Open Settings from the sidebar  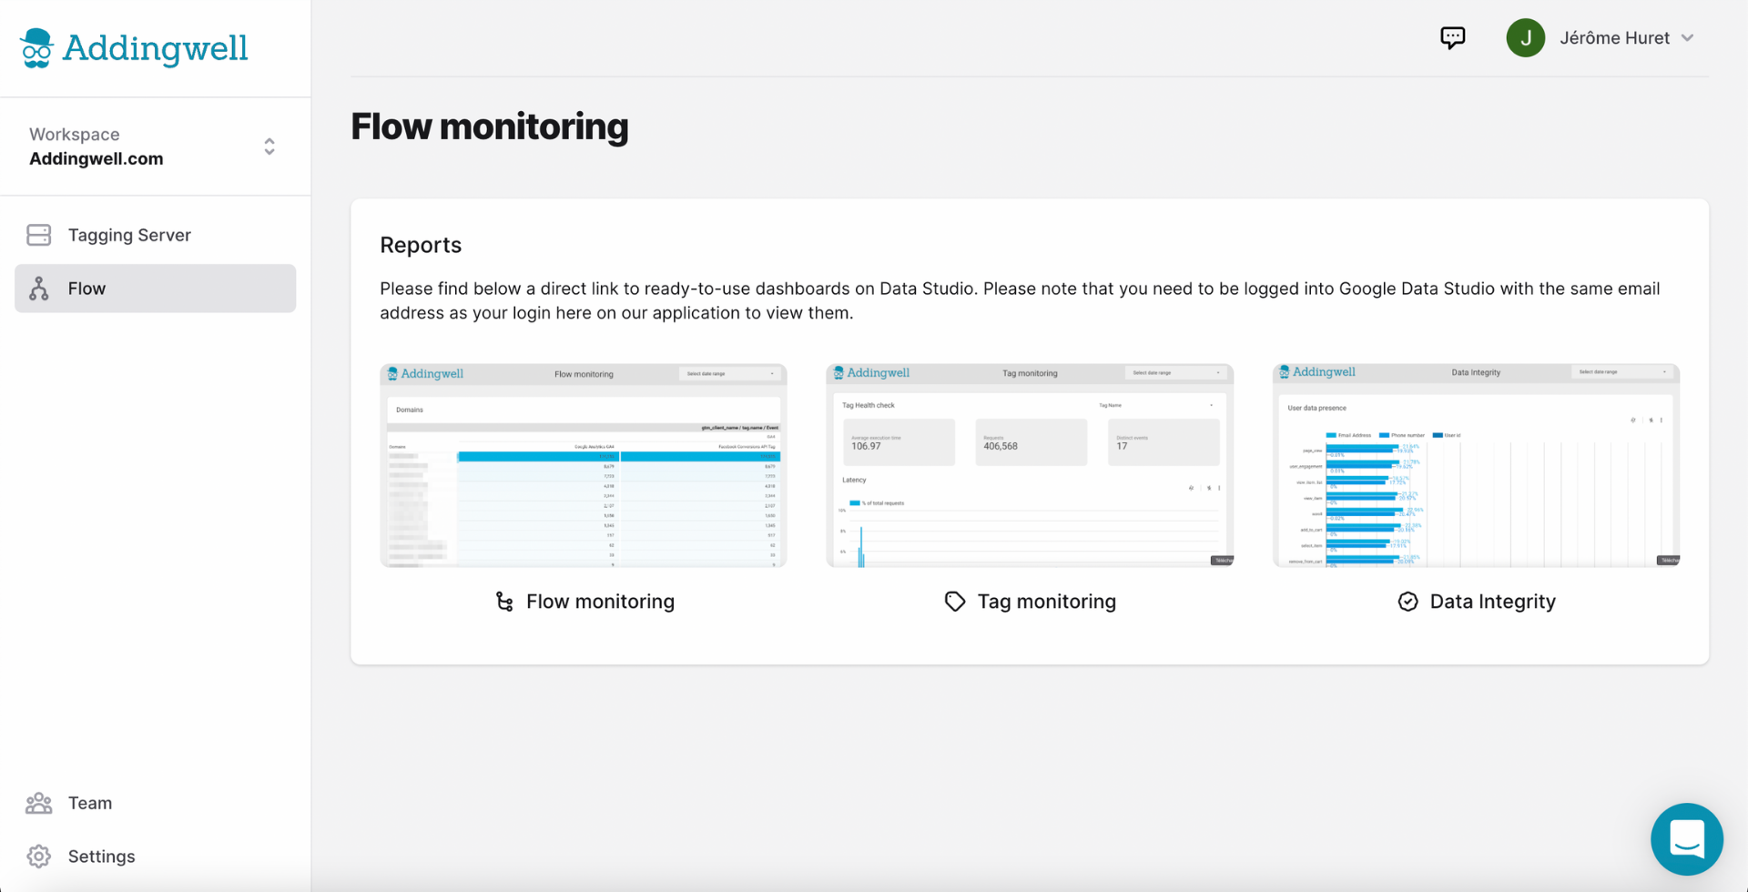tap(101, 857)
